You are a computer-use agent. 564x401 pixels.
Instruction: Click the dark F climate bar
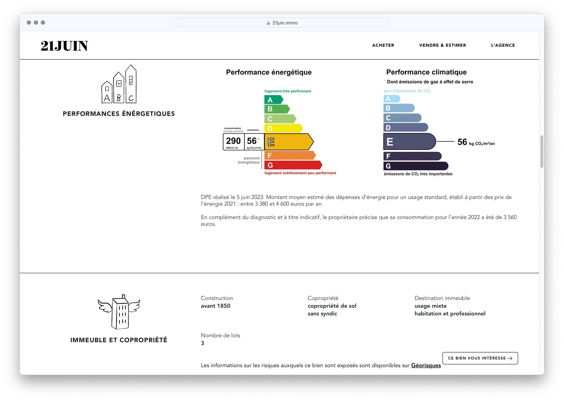(413, 156)
